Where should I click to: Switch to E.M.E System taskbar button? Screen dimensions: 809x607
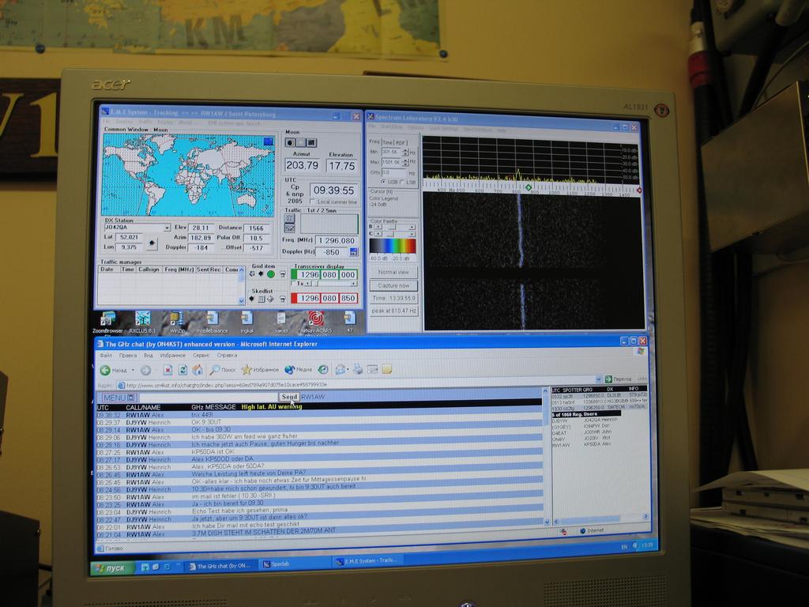pos(368,560)
